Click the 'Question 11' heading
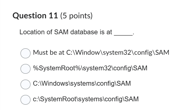Image resolution: width=179 pixels, height=110 pixels. pos(35,16)
